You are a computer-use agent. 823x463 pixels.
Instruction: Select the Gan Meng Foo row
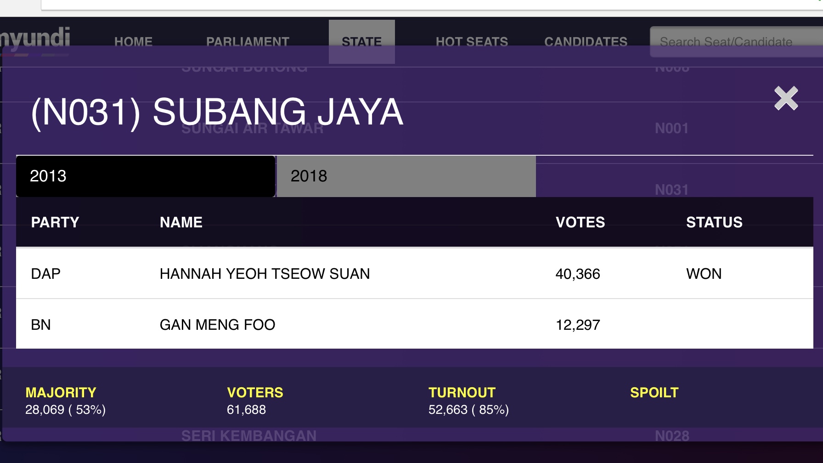(x=415, y=324)
